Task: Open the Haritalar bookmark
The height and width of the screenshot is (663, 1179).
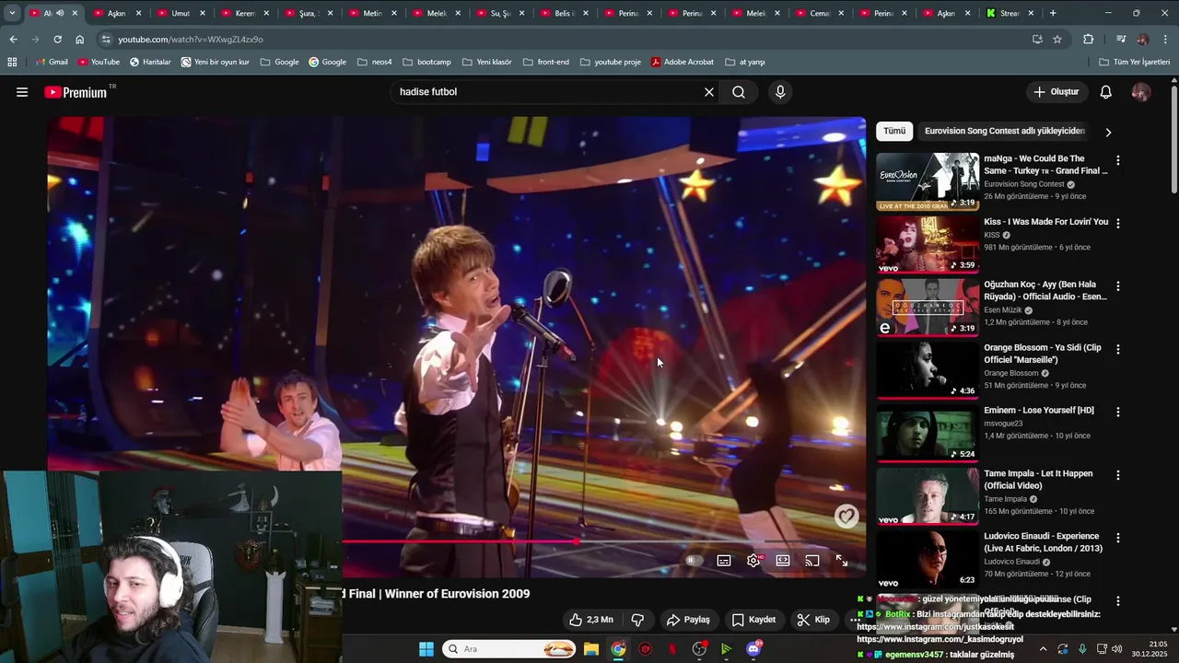Action: coord(150,62)
